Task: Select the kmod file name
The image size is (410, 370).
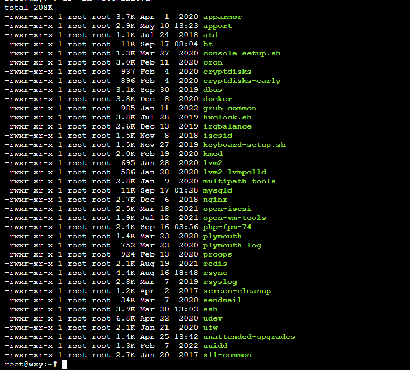Action: pyautogui.click(x=213, y=154)
